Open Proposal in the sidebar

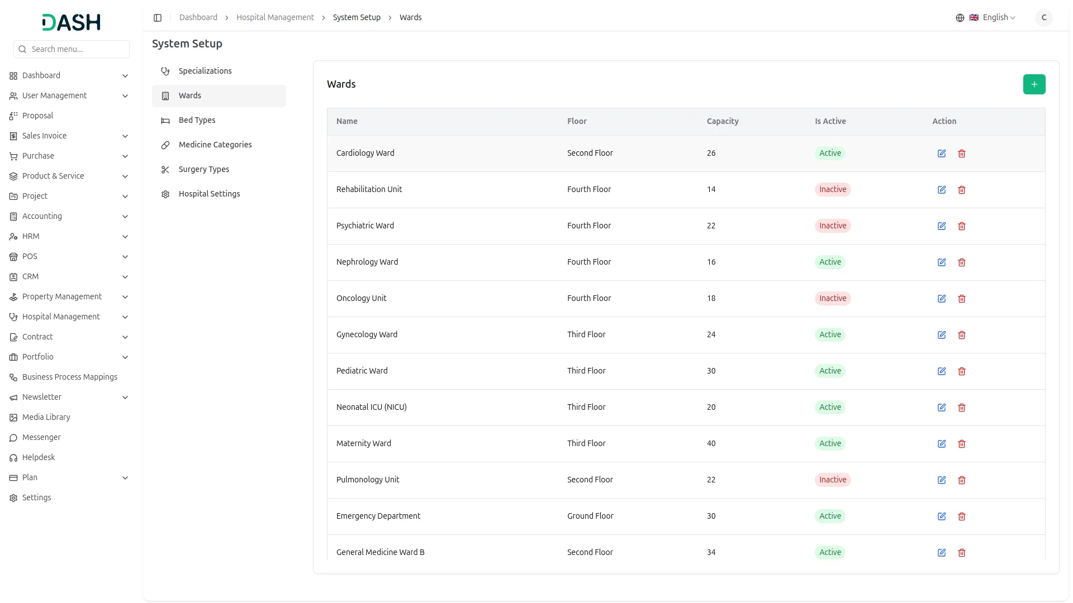(69, 116)
